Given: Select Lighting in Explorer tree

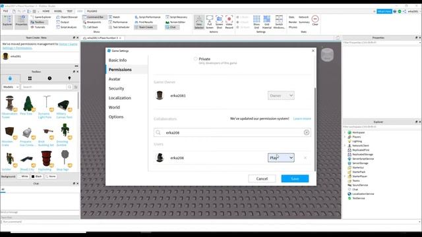Looking at the screenshot, I should [357, 142].
